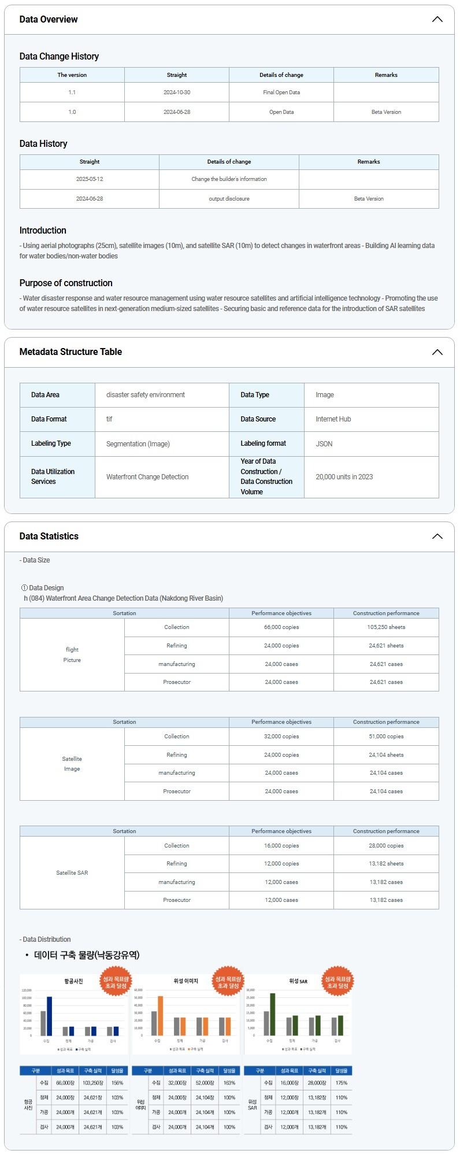Collapse the Metadata Structure Table chevron
The image size is (460, 1154).
(437, 352)
